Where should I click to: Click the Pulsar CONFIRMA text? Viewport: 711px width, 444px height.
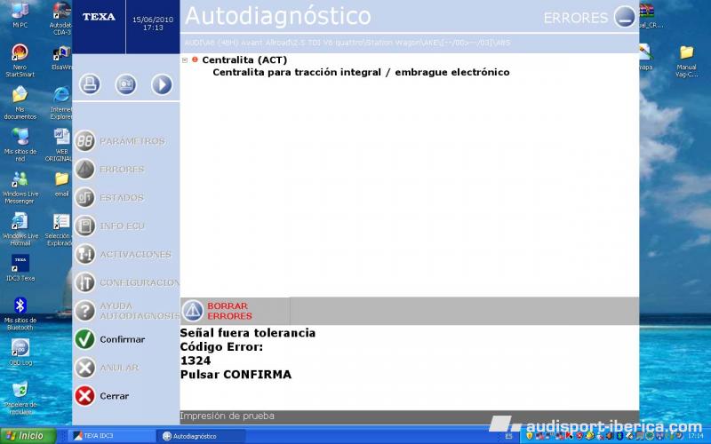click(x=236, y=375)
